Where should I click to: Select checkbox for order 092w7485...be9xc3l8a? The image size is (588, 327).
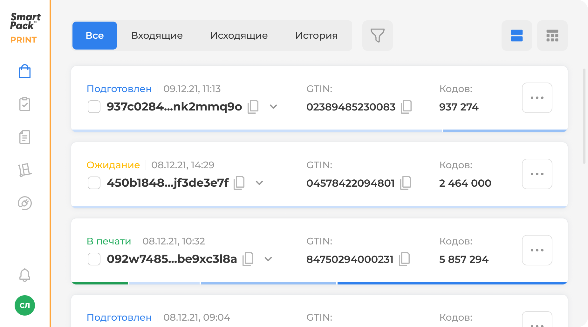tap(94, 259)
